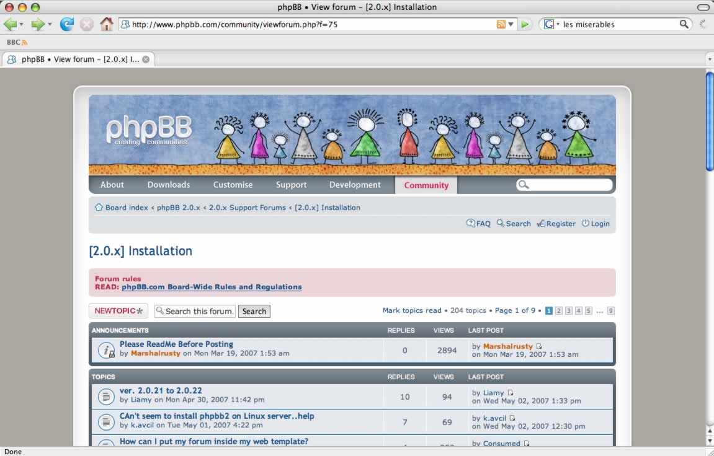The width and height of the screenshot is (714, 456).
Task: Open the Home page icon
Action: click(107, 24)
